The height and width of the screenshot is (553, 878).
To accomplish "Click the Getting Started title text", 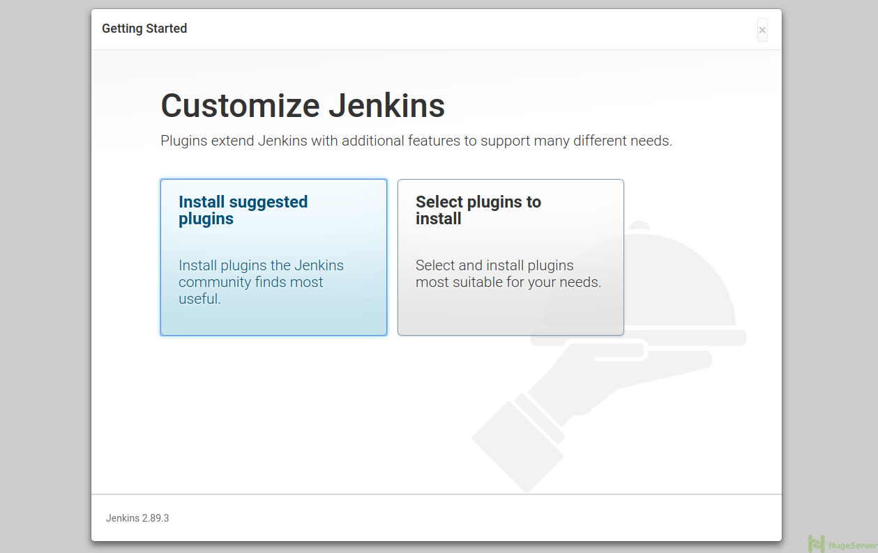I will [x=144, y=29].
